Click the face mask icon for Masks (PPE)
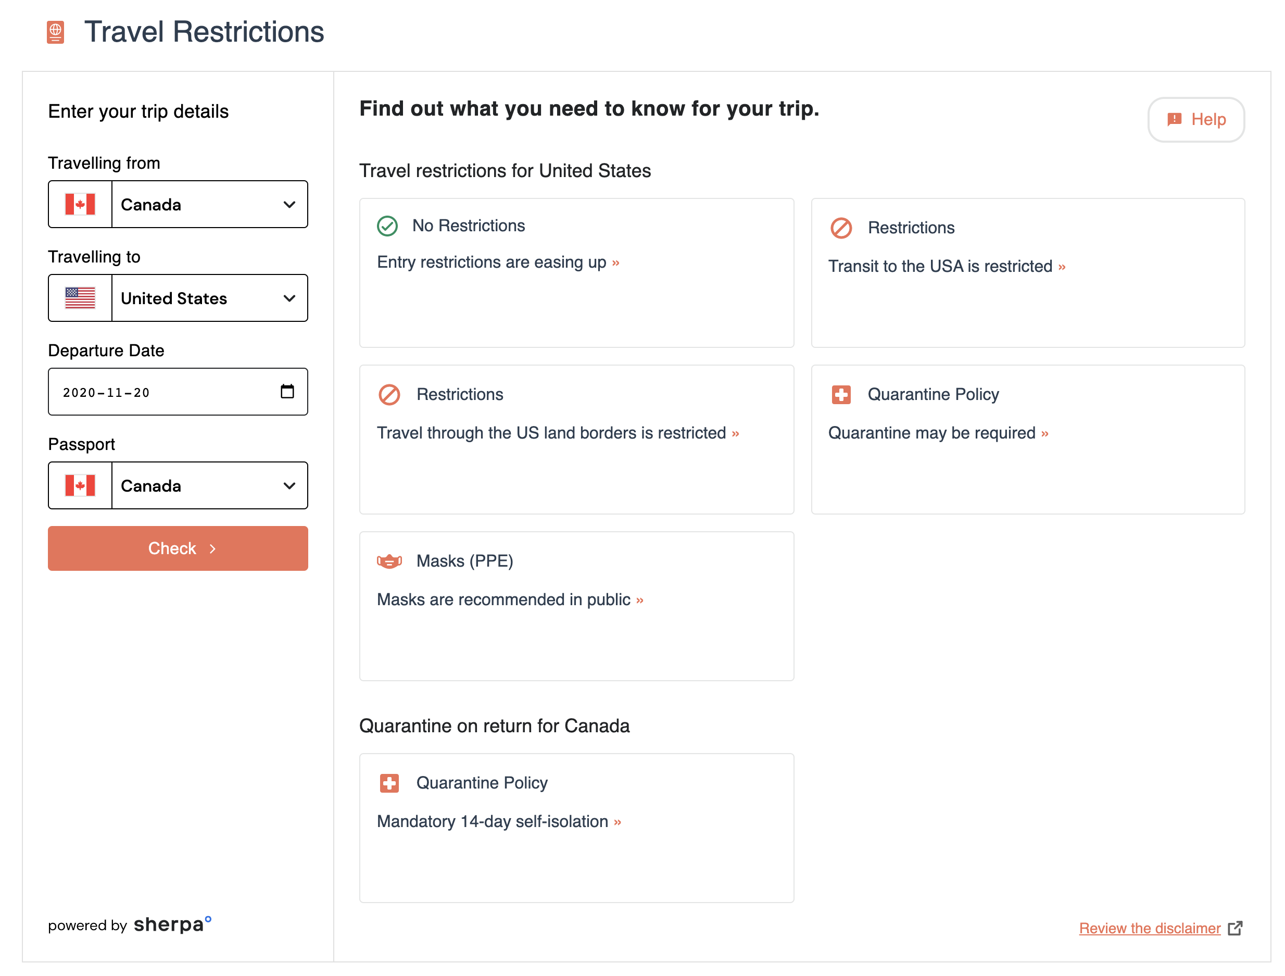1285x976 pixels. [389, 561]
